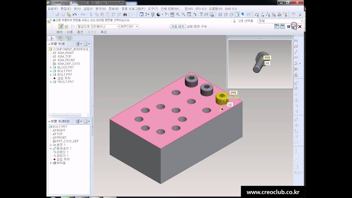
Task: Click the Cut scissors icon
Action: 91,15
